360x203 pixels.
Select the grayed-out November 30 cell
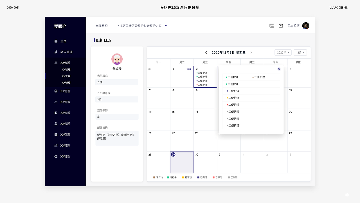[x=159, y=77]
